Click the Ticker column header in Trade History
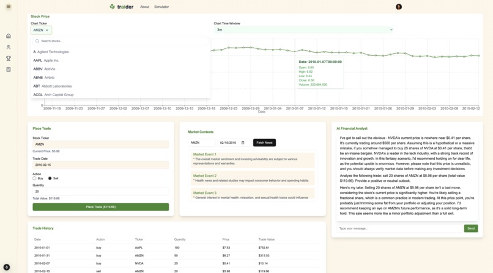 click(139, 239)
